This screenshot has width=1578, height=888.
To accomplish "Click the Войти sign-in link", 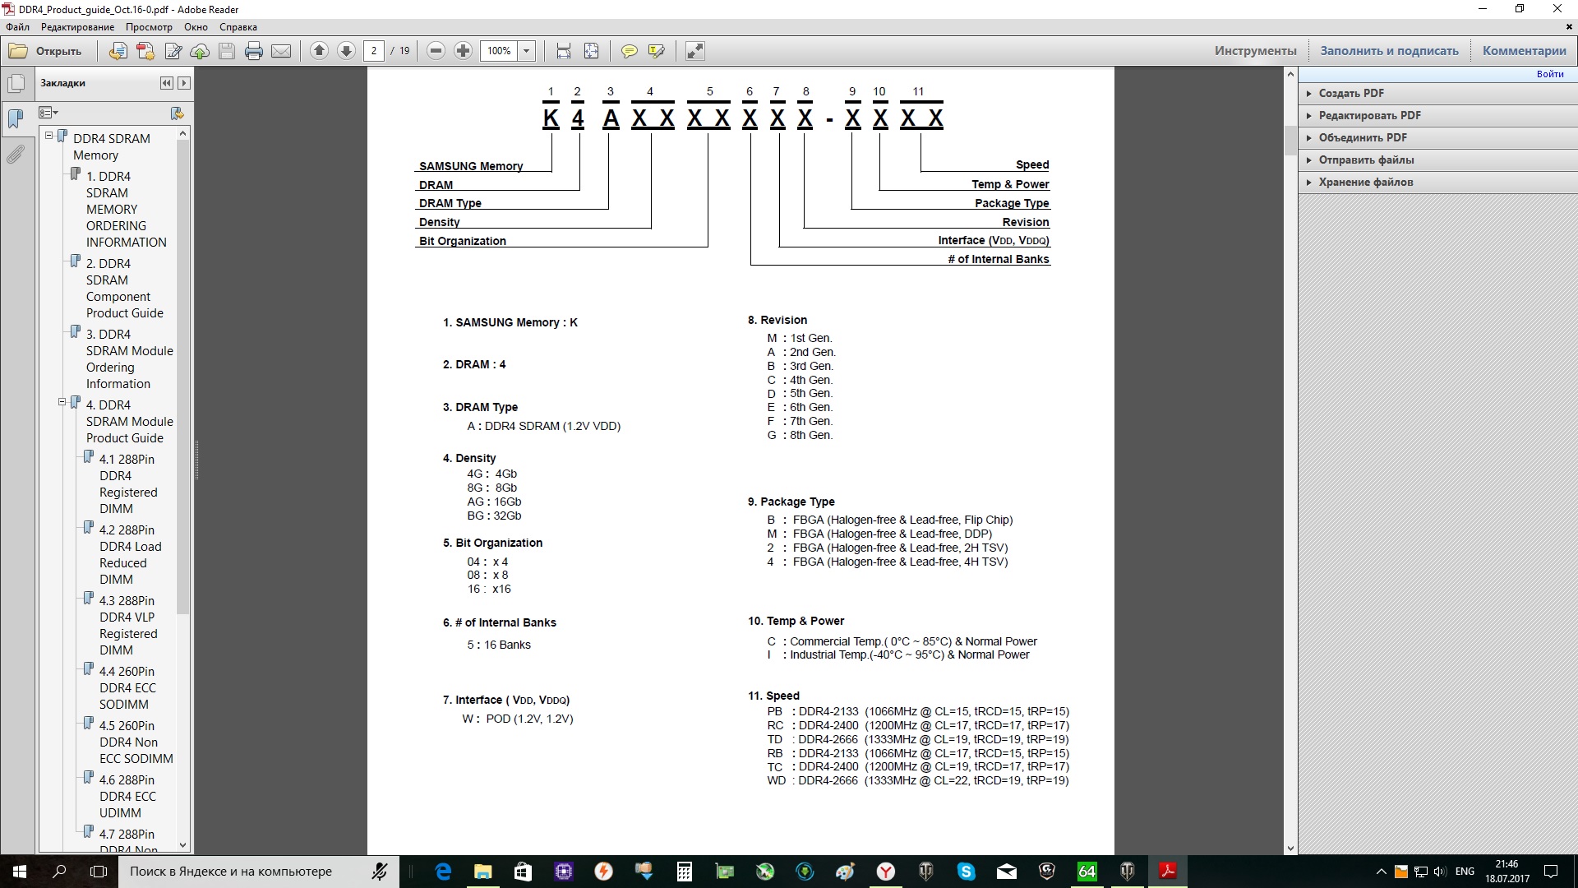I will [1549, 74].
